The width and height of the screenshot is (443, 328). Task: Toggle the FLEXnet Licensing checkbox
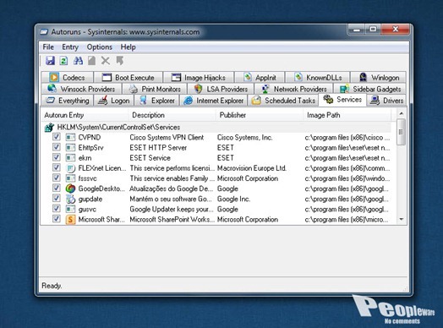(x=57, y=167)
